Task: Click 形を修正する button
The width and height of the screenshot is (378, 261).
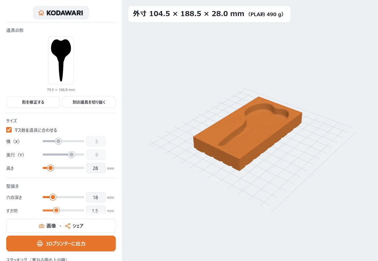Action: pos(33,102)
